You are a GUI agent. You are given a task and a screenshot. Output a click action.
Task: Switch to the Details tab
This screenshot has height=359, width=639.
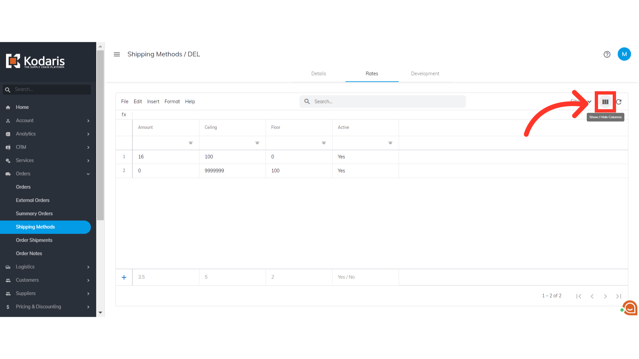pos(319,73)
